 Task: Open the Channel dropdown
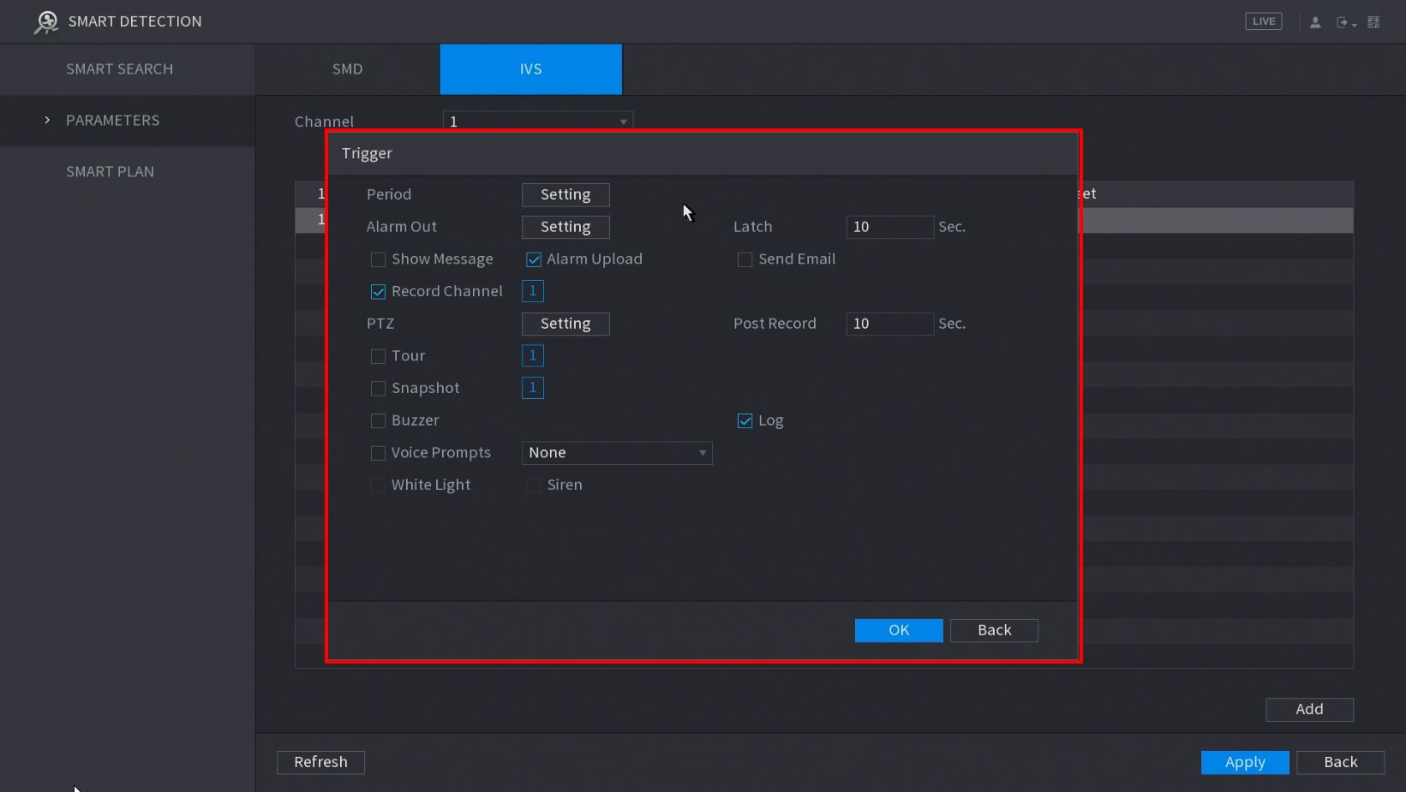click(537, 122)
